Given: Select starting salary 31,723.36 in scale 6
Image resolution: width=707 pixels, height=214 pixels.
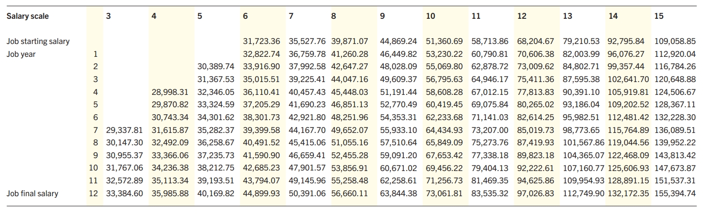Looking at the screenshot, I should [262, 42].
